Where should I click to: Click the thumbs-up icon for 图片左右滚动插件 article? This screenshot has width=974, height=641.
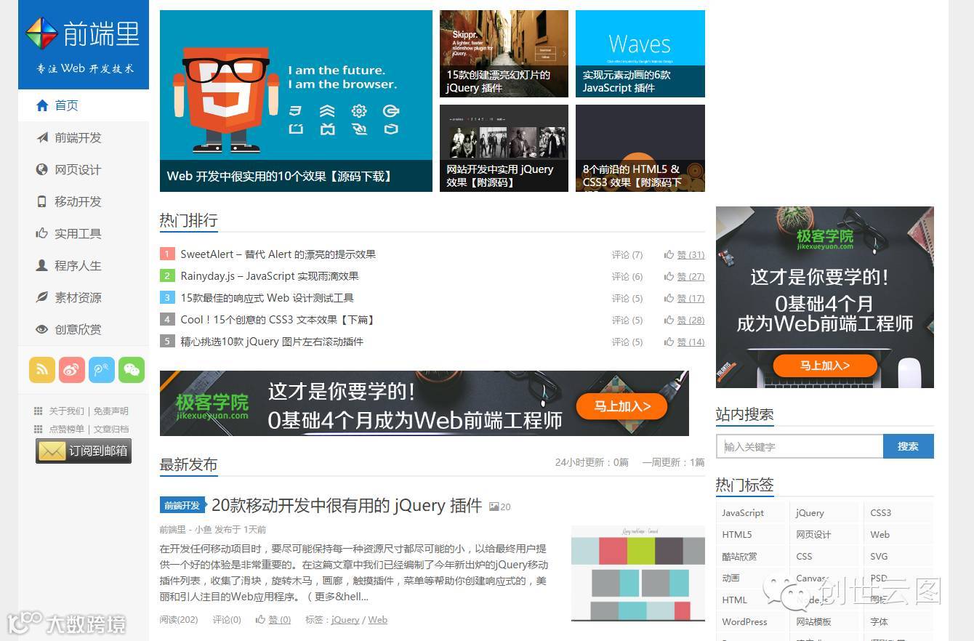pos(669,342)
